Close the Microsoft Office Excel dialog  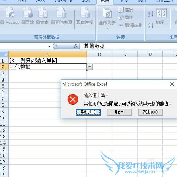pos(172,84)
